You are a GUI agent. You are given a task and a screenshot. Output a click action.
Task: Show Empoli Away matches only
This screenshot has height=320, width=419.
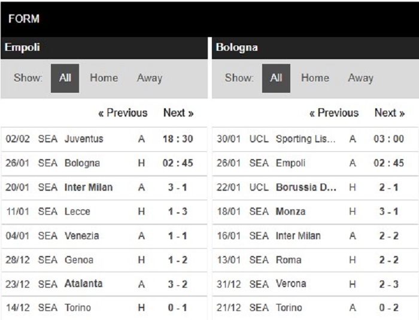(150, 78)
